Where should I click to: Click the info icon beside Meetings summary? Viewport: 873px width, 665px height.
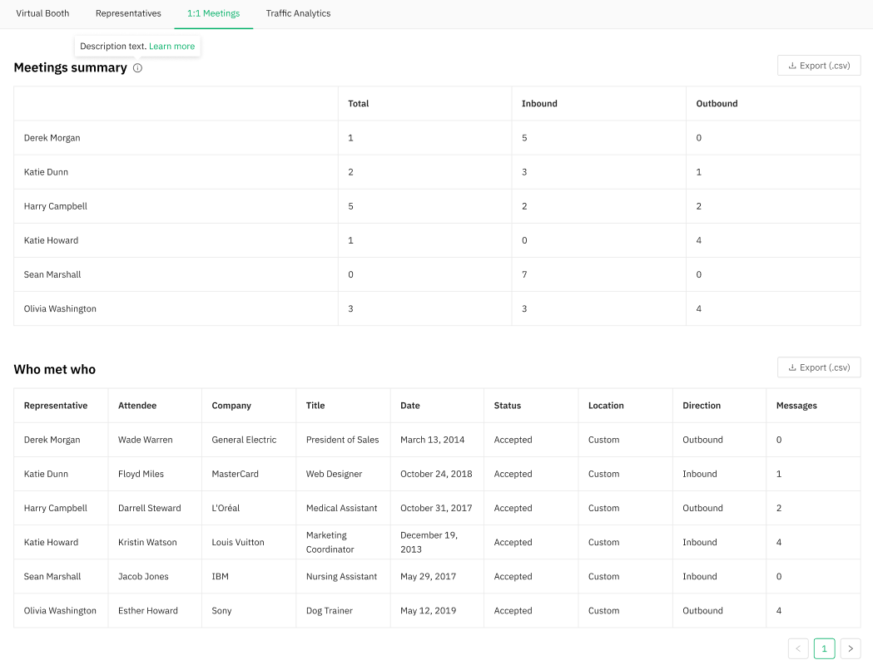point(137,68)
